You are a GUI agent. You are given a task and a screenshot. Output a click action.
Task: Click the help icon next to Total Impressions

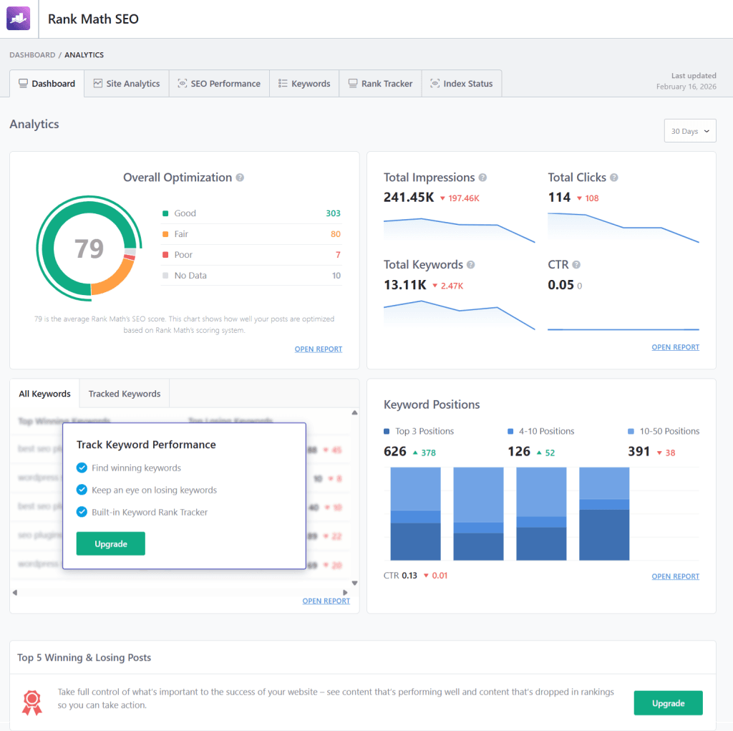coord(483,177)
